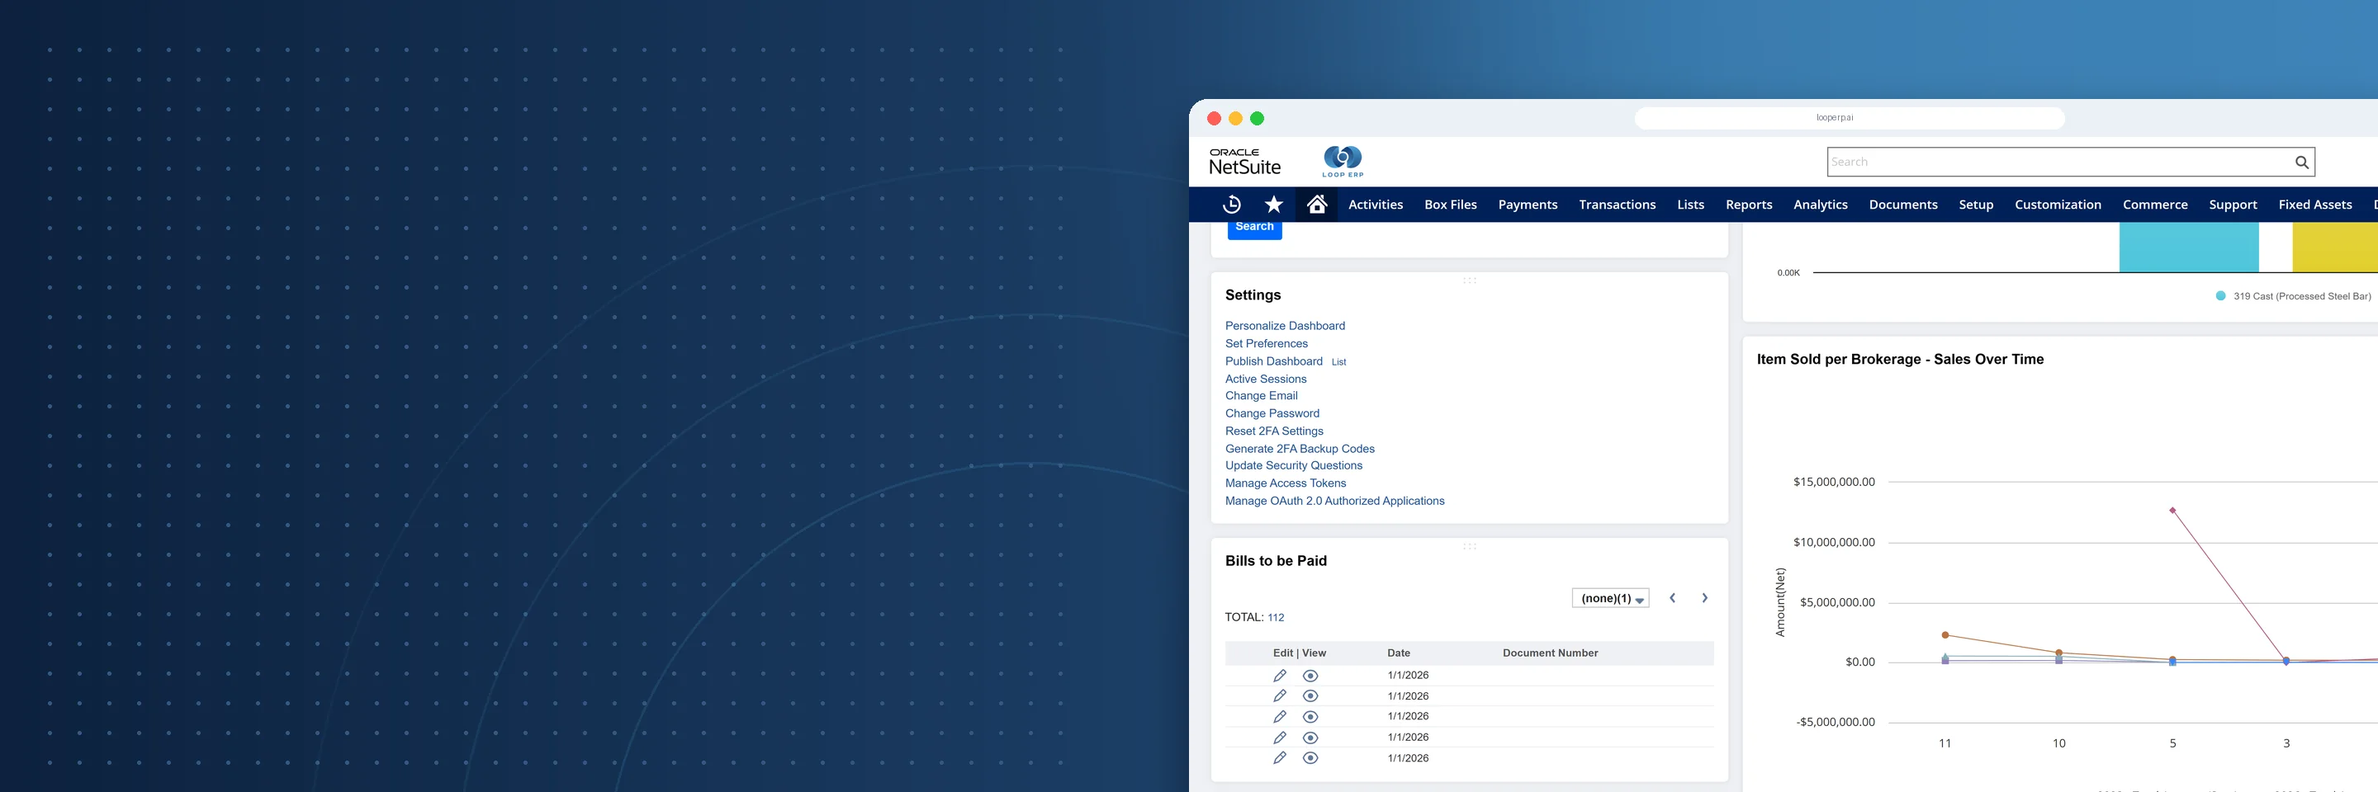Open the Box Files menu
This screenshot has height=792, width=2378.
pos(1450,205)
